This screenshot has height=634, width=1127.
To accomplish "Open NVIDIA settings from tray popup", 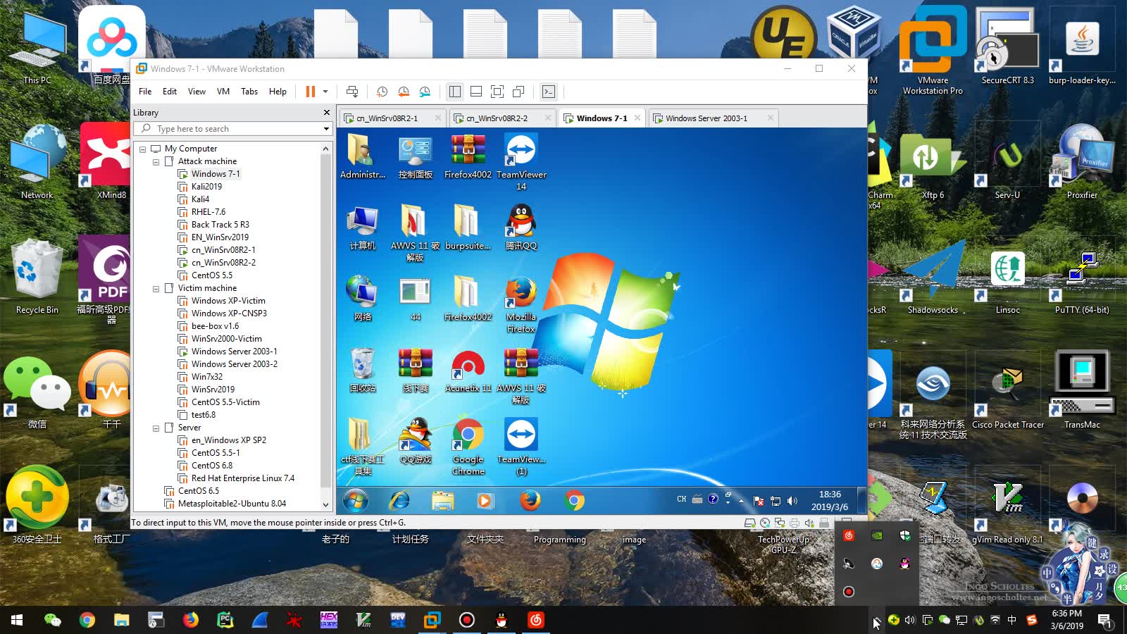I will pos(877,535).
